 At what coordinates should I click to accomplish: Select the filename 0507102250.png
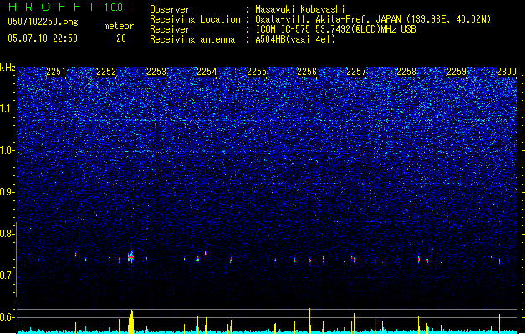pyautogui.click(x=43, y=22)
